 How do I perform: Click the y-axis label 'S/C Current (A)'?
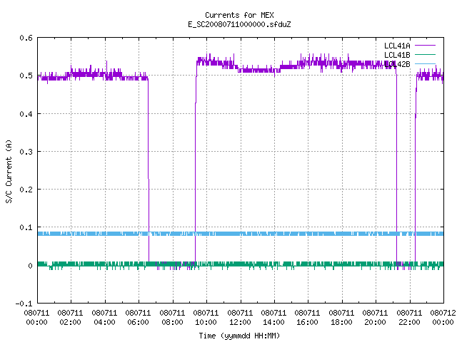pyautogui.click(x=9, y=171)
